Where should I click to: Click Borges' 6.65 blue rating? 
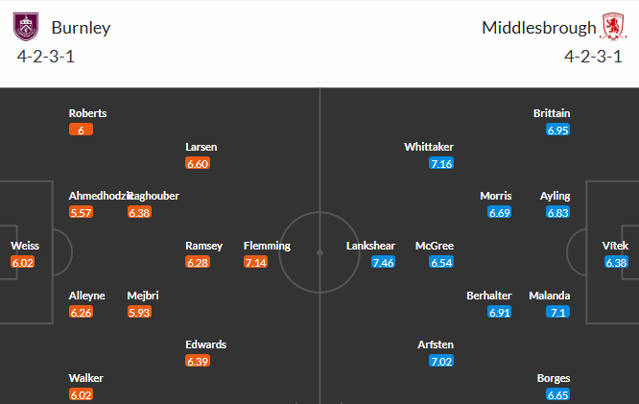557,394
